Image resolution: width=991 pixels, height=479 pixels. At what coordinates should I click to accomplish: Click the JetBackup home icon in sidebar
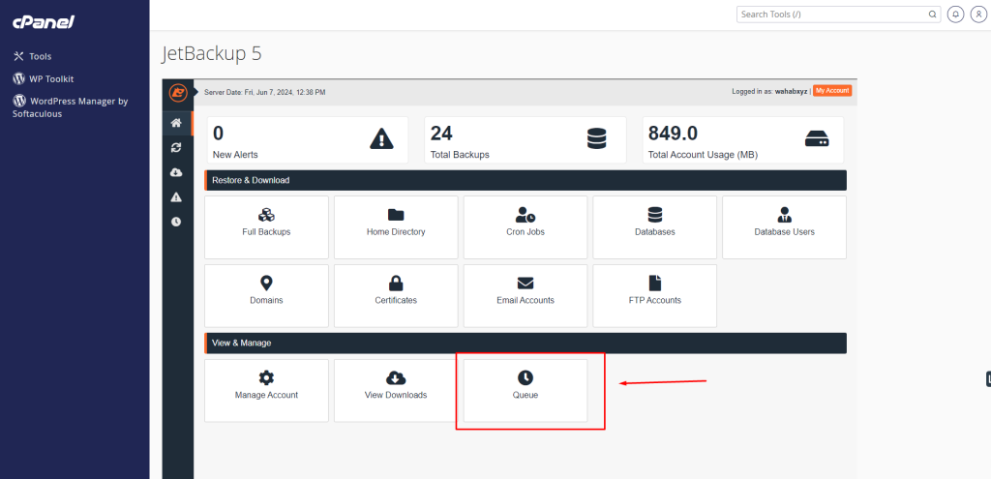pos(176,123)
